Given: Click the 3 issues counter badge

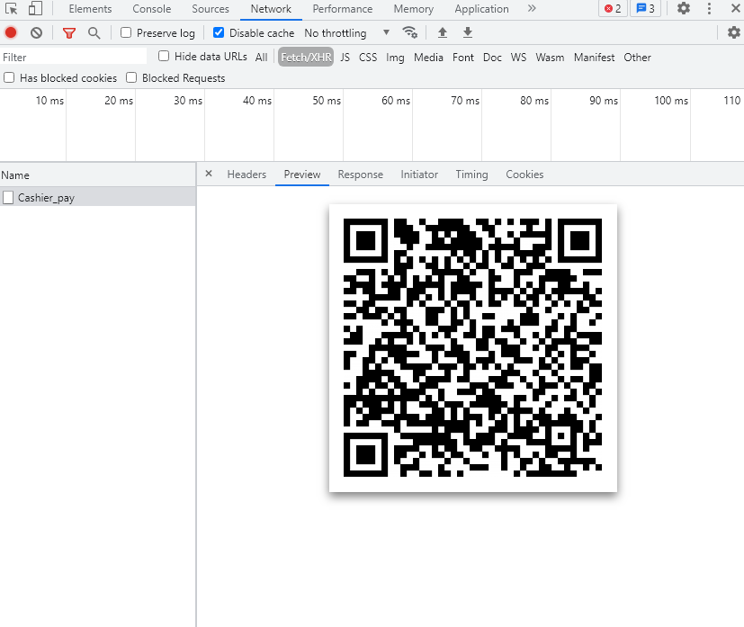Looking at the screenshot, I should point(645,8).
